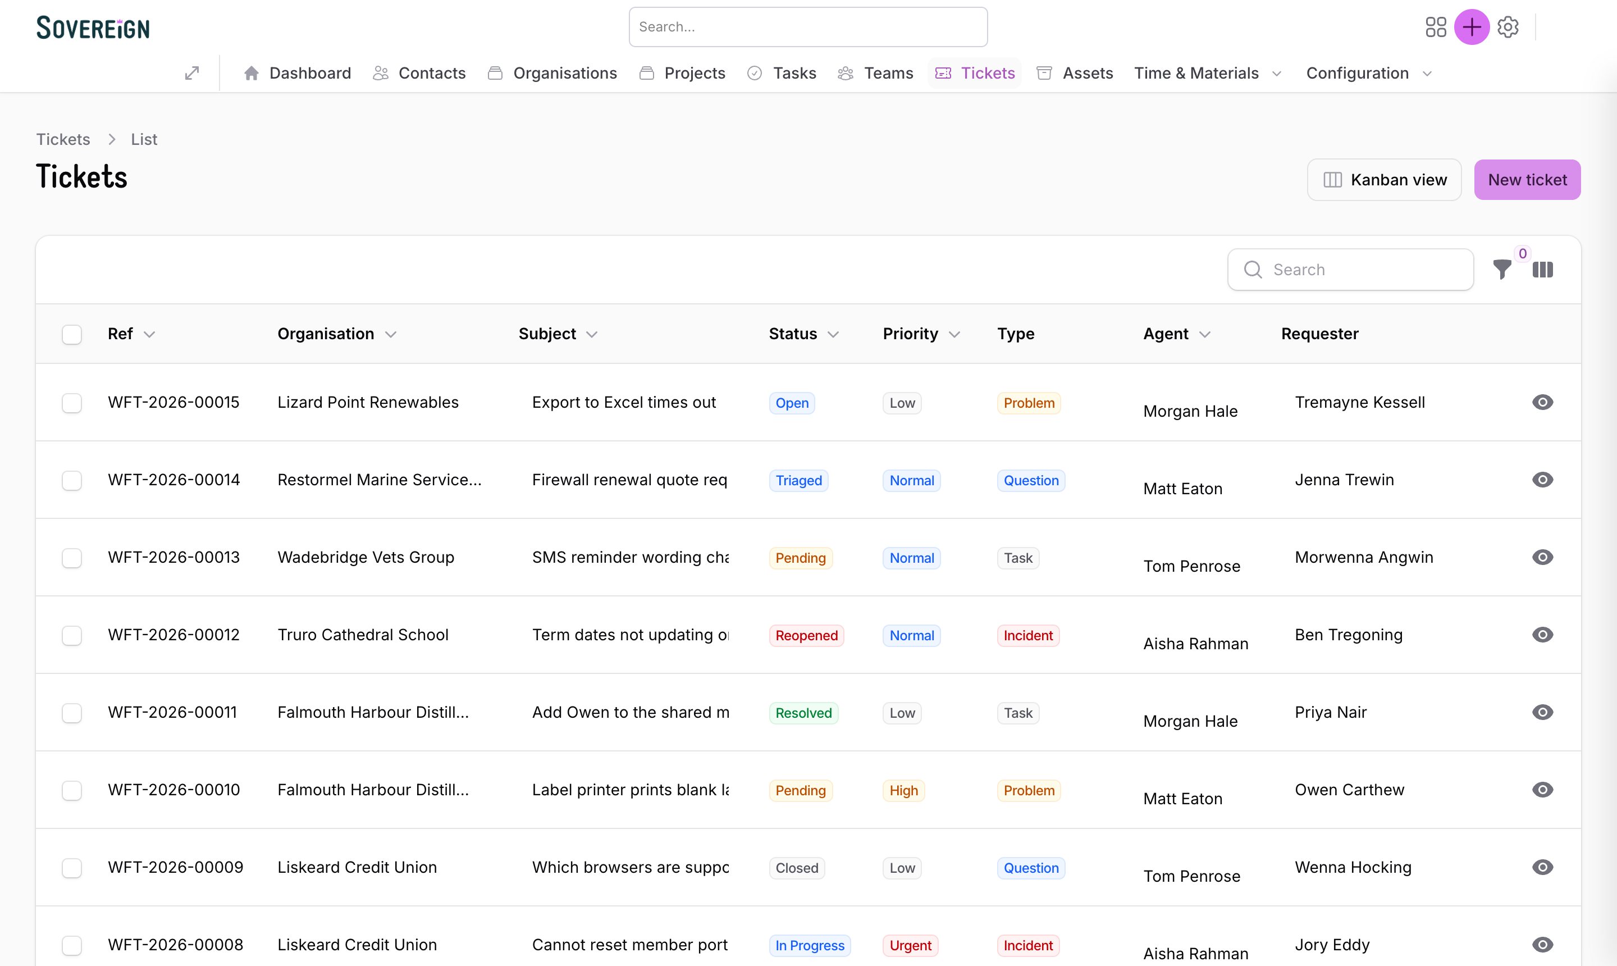1617x966 pixels.
Task: Click the Reopened status badge
Action: [806, 635]
